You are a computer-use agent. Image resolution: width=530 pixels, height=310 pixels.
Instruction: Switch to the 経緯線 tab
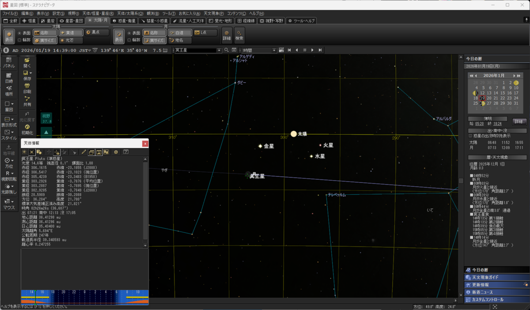(246, 20)
